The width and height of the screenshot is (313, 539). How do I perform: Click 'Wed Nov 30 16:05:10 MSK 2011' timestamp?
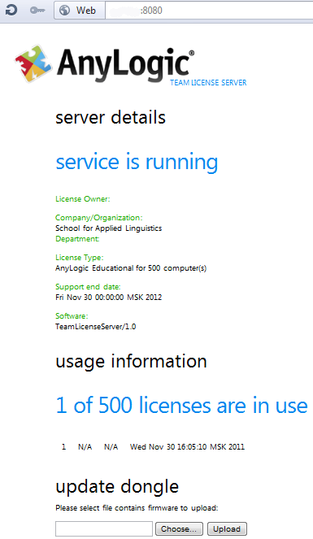pos(187,447)
